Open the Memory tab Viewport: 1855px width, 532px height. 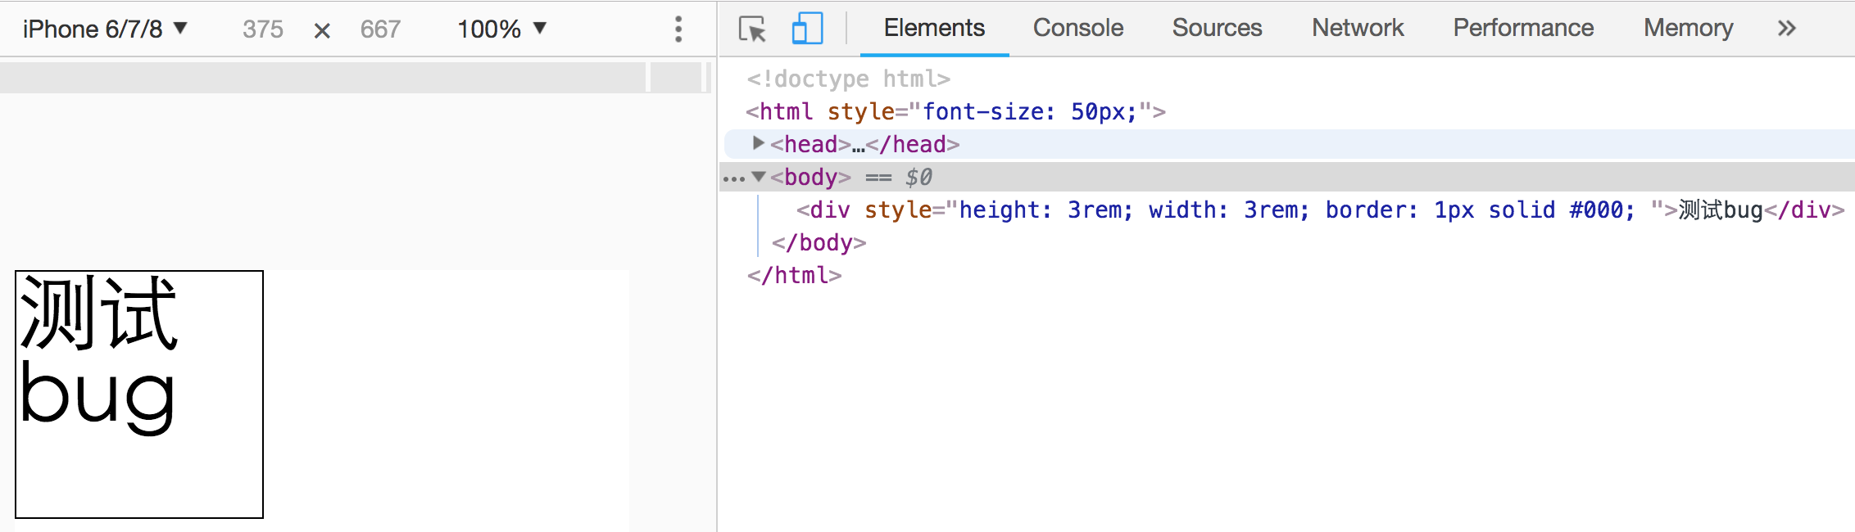coord(1688,28)
